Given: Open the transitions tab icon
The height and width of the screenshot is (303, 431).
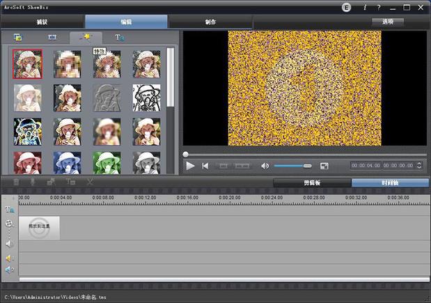Looking at the screenshot, I should (x=52, y=37).
